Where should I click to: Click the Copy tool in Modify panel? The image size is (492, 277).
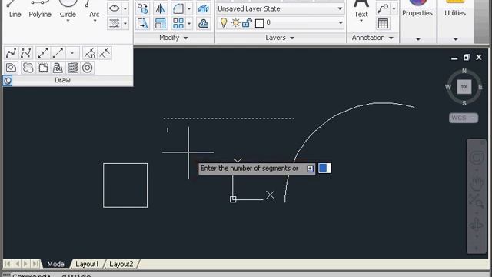pos(143,8)
